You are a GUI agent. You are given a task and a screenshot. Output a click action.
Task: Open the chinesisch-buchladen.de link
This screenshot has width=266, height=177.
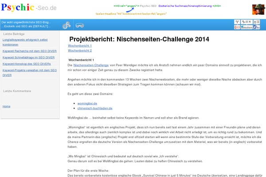(x=95, y=108)
